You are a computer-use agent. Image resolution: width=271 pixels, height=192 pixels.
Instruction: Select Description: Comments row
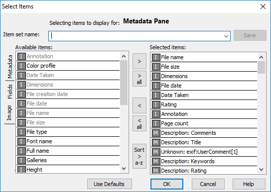tap(204, 133)
